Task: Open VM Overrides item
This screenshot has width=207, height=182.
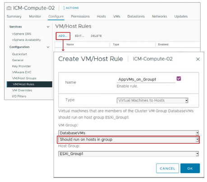Action: [22, 90]
